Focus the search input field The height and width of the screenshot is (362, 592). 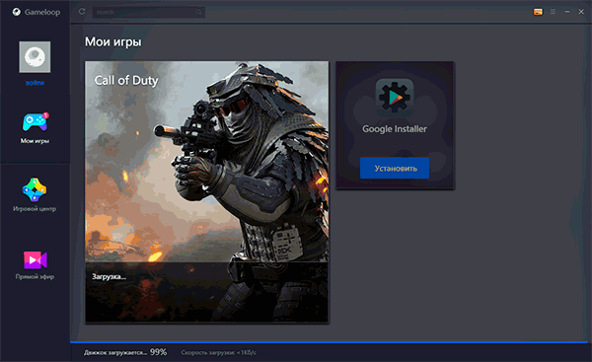pos(148,12)
